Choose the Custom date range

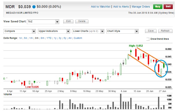pyautogui.click(x=78, y=38)
